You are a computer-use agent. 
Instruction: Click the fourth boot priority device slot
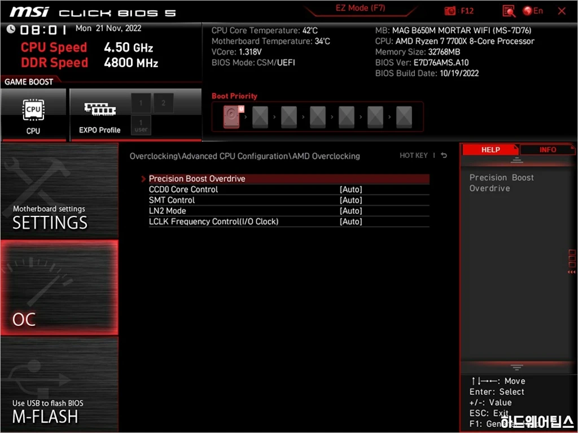[318, 117]
